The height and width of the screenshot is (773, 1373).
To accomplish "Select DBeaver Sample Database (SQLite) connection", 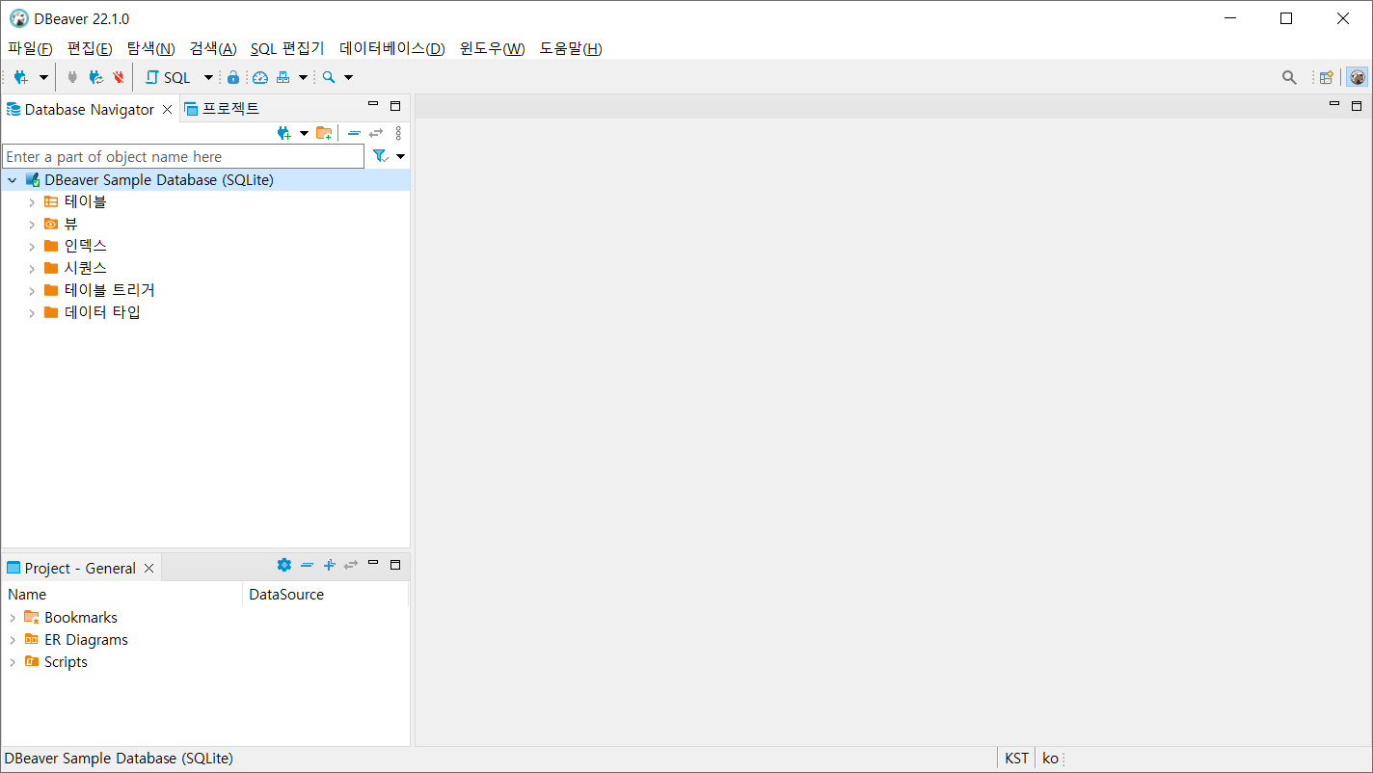I will 159,180.
